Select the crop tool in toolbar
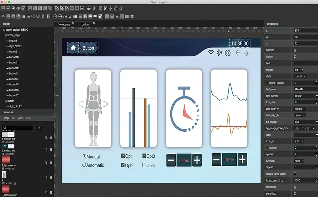 coord(117,16)
